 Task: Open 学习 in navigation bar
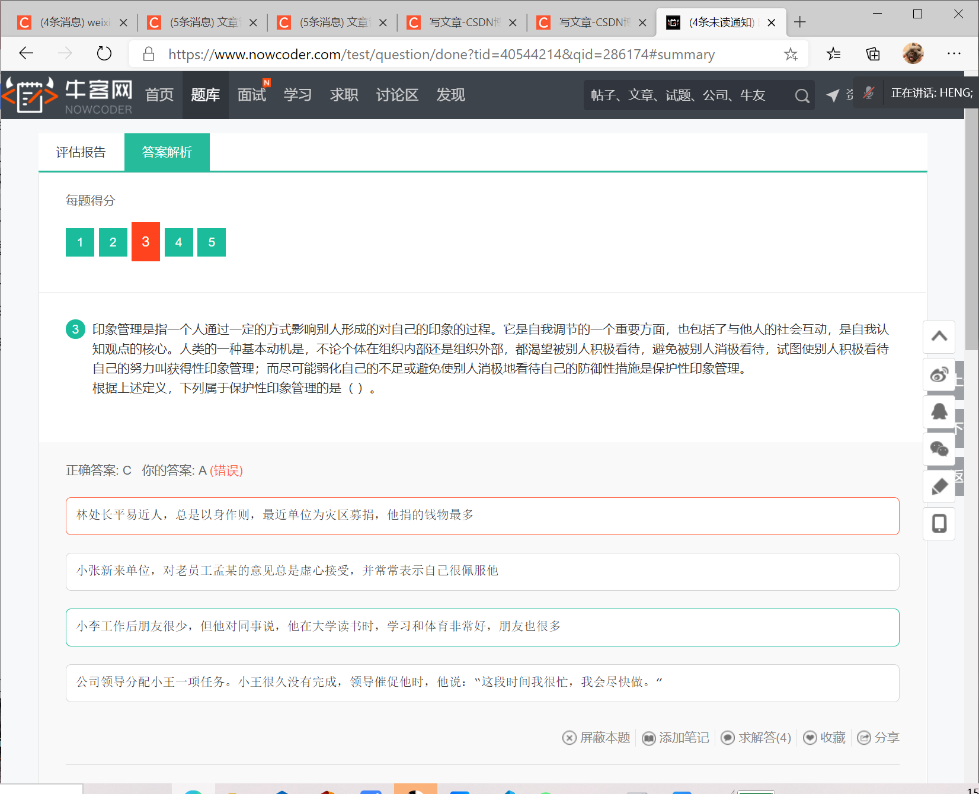point(298,95)
